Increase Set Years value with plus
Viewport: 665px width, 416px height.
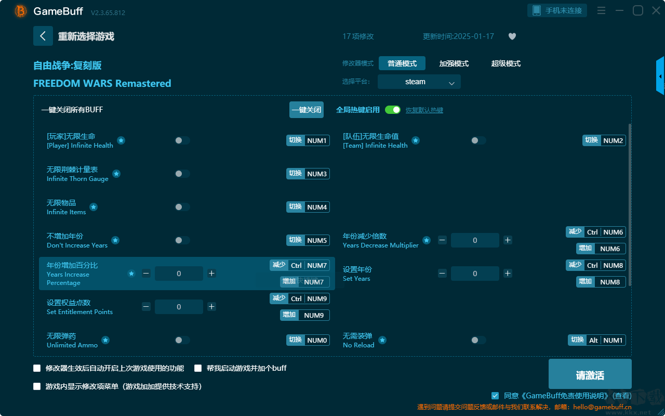[x=508, y=274]
